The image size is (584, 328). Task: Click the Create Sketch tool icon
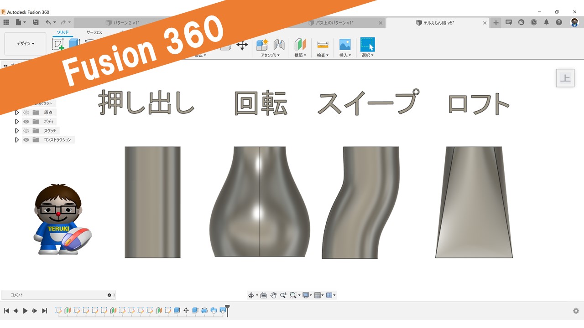[58, 45]
